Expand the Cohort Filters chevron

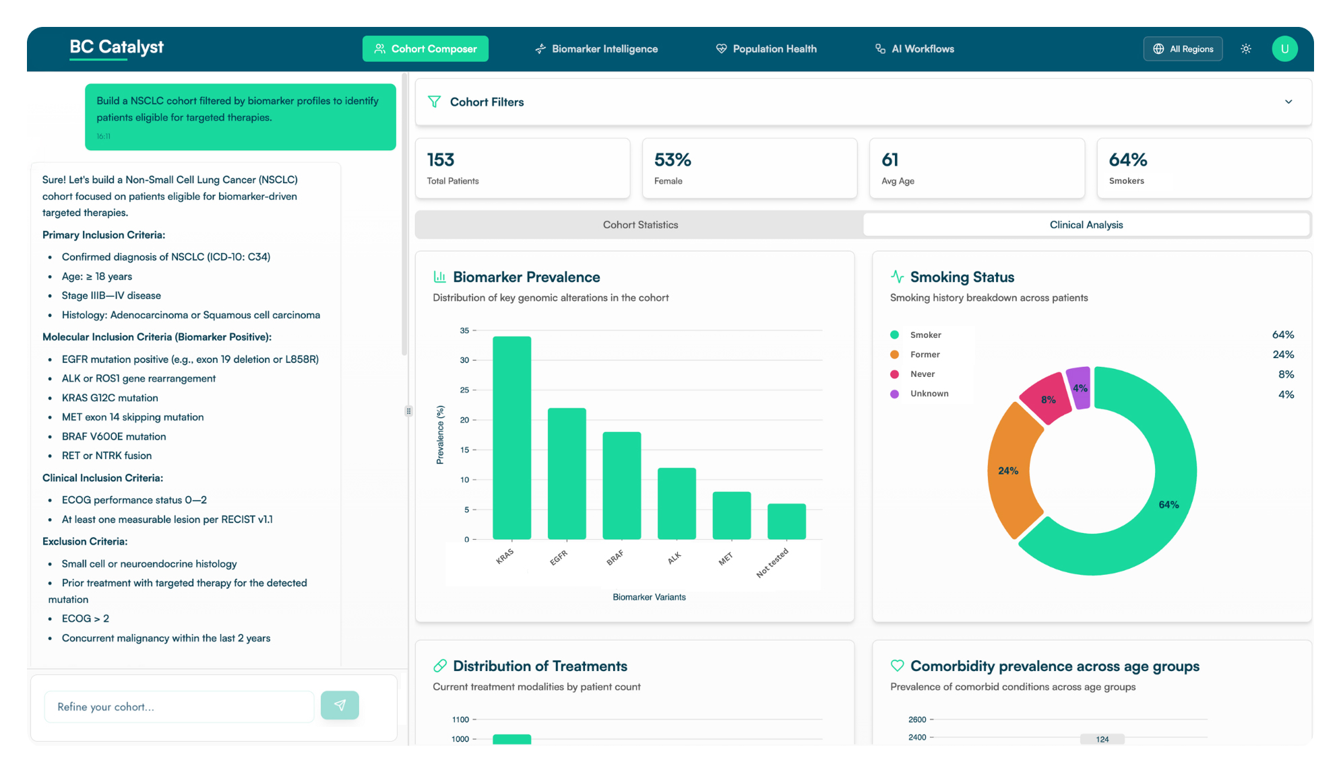(x=1288, y=102)
